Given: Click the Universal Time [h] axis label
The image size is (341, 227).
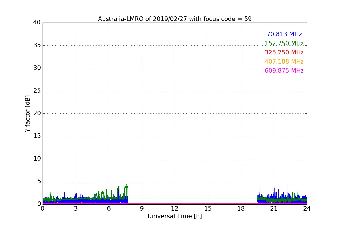Looking at the screenshot, I should [x=175, y=216].
